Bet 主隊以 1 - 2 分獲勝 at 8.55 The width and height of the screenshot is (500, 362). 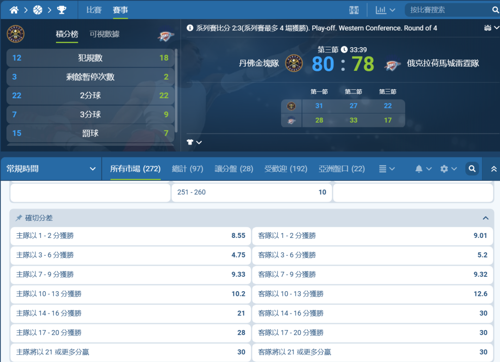[x=131, y=236]
